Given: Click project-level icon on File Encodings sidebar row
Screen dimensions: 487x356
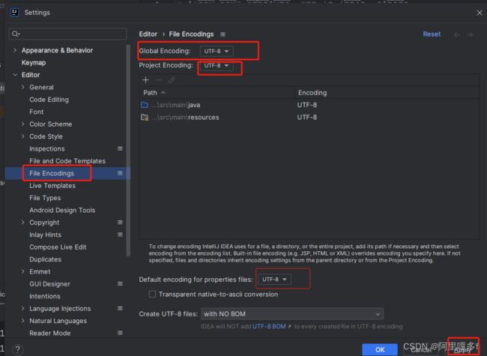Looking at the screenshot, I should (120, 173).
